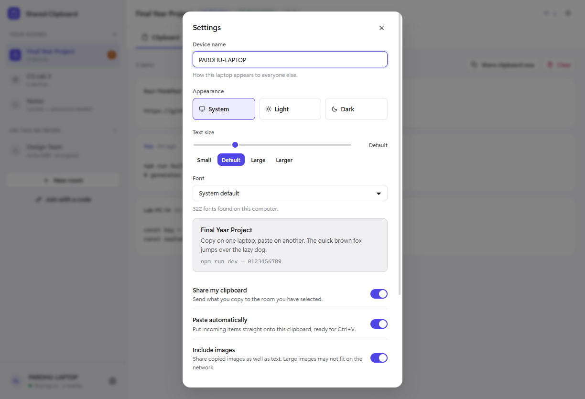
Task: Turn off Include images switch
Action: pos(379,358)
